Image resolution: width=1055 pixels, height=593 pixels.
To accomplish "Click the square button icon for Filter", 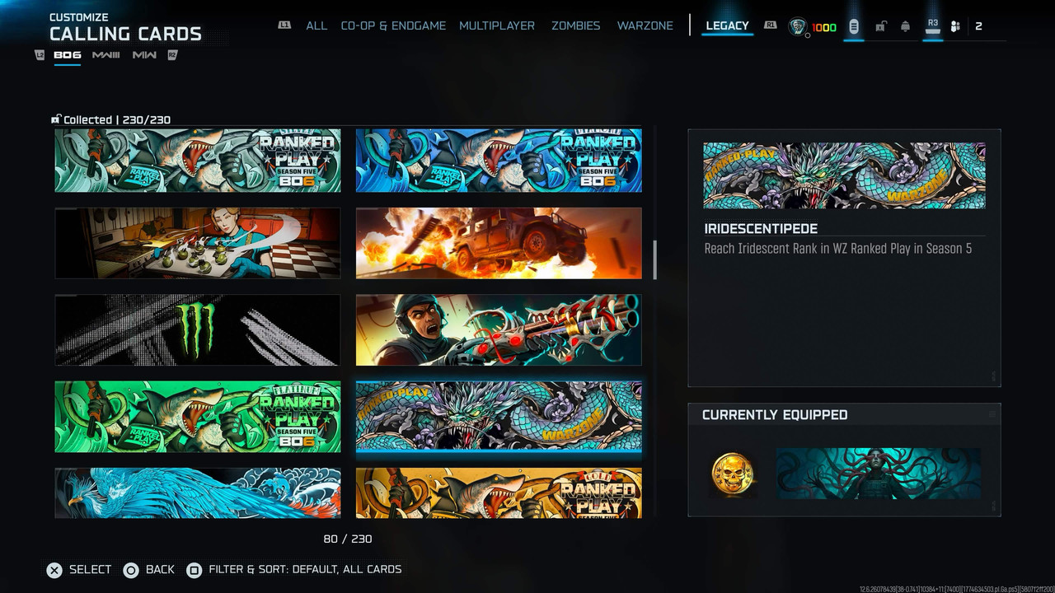I will [194, 569].
